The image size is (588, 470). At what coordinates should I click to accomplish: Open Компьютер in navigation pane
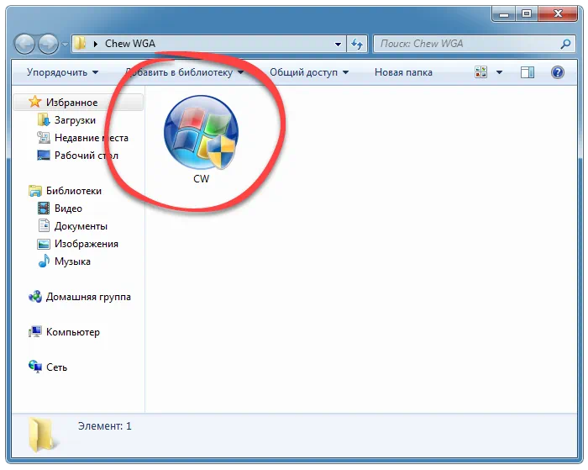click(73, 332)
